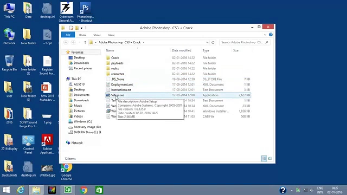Click the taskbar clock and date
Screen dimensions: 347x195
(x=335, y=190)
